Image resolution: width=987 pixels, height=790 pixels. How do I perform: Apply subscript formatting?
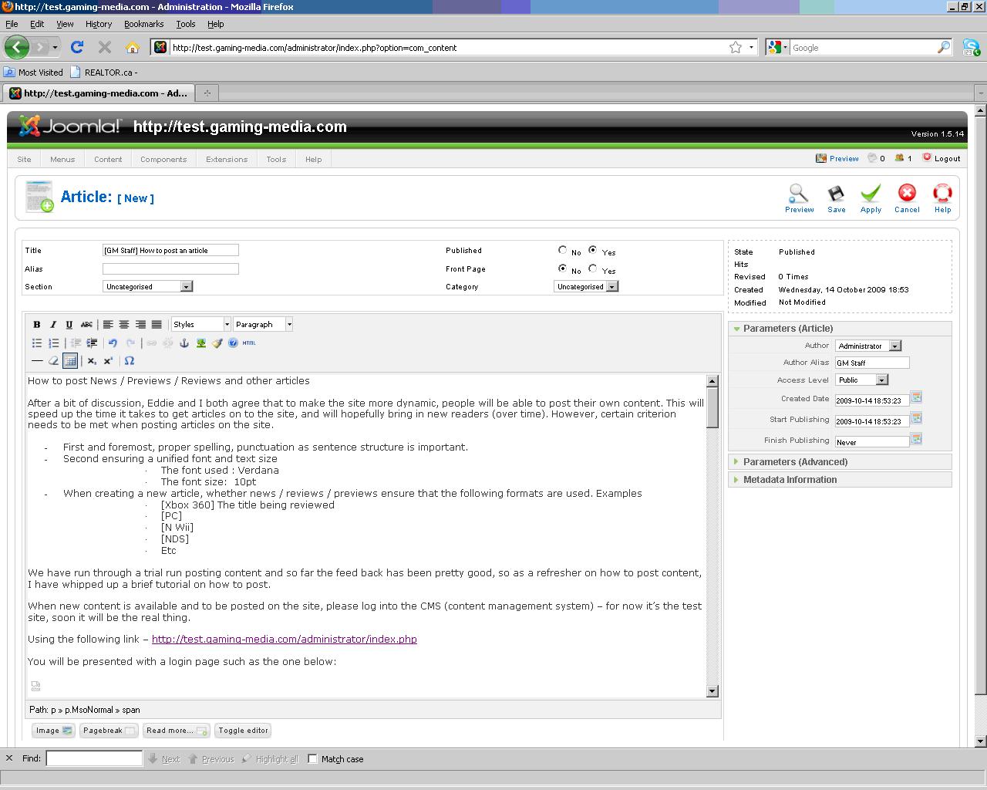tap(92, 361)
